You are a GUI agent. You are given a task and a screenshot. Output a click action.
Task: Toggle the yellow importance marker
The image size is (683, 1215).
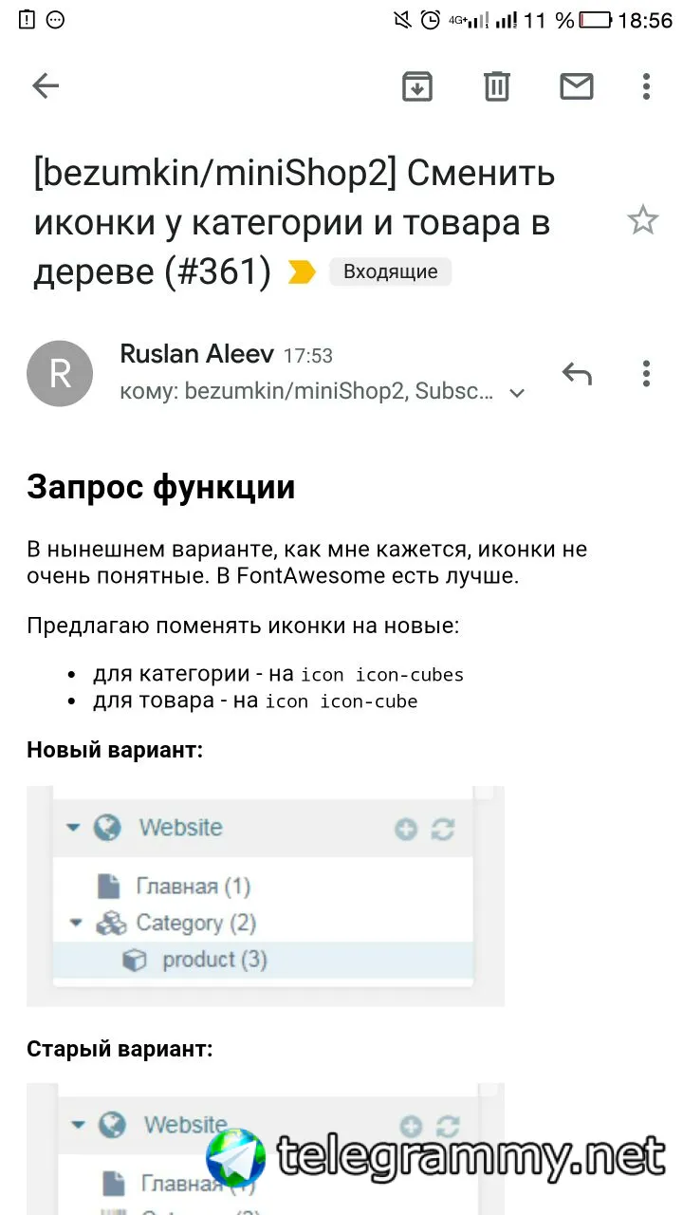[302, 272]
